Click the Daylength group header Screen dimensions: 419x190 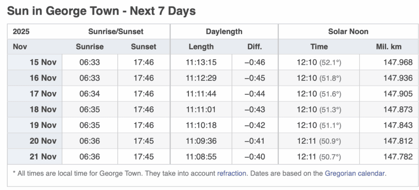[224, 32]
